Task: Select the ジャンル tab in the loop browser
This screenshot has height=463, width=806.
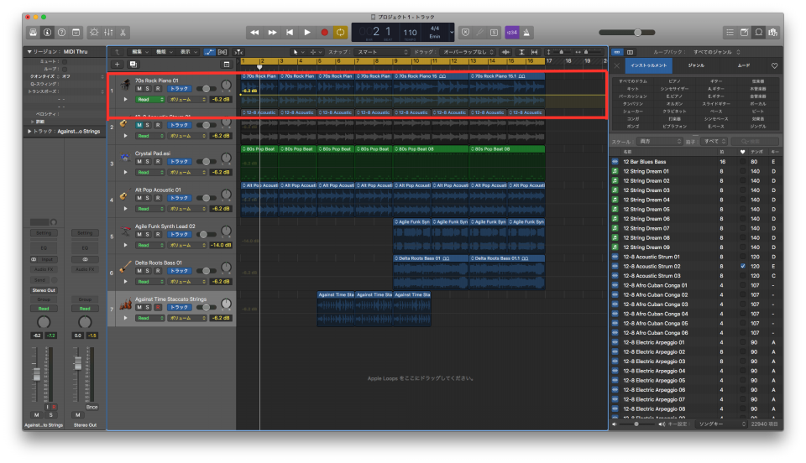Action: (696, 65)
